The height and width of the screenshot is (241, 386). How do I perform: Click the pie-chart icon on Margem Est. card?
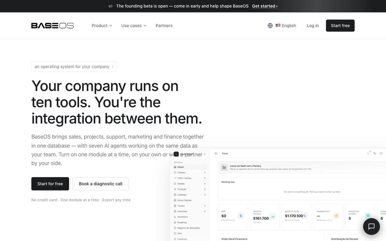(x=336, y=216)
